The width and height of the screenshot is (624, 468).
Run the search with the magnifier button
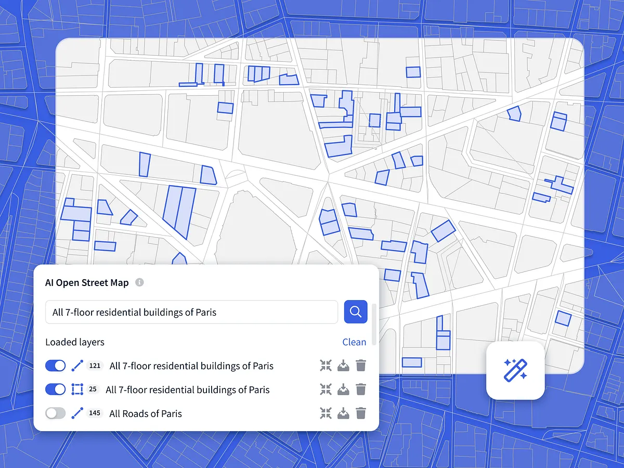click(x=356, y=311)
